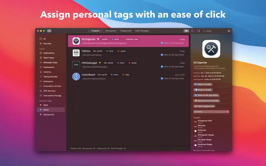The width and height of the screenshot is (266, 166).
Task: Click the collection_view branch tag
Action: click(131, 39)
